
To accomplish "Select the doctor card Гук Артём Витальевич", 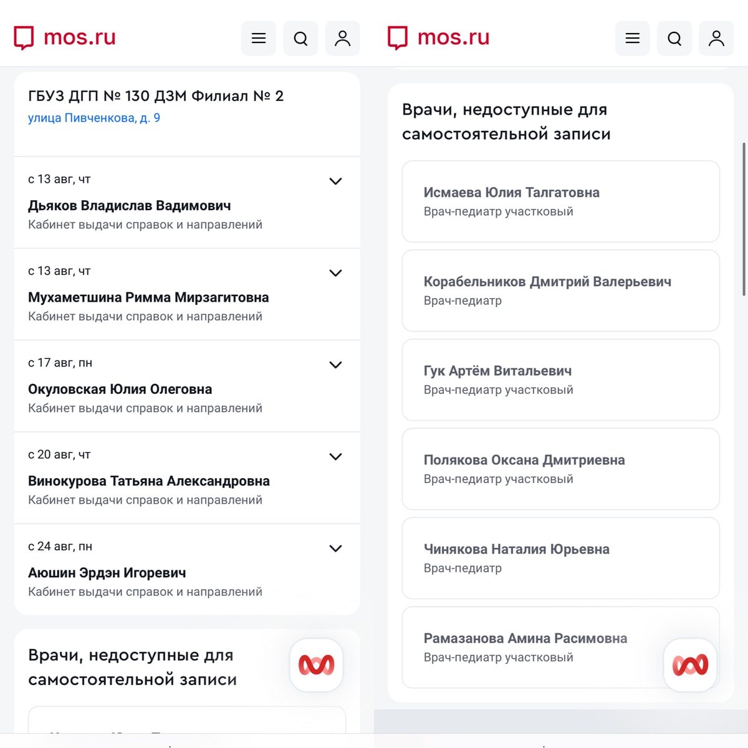I will (561, 380).
